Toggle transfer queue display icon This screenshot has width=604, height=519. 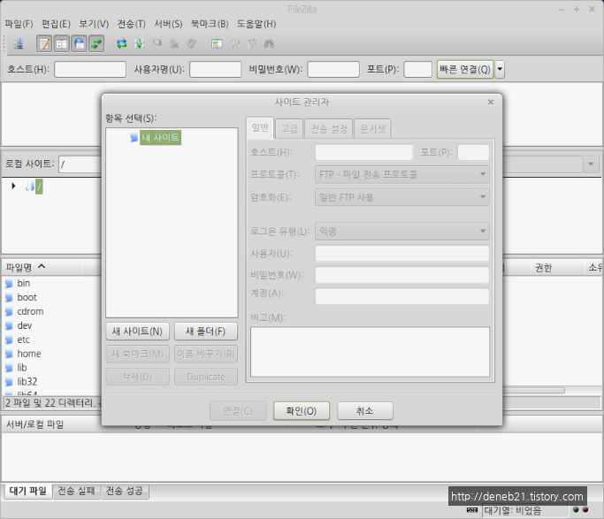pyautogui.click(x=96, y=43)
